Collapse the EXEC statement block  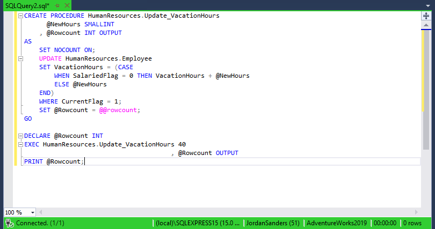point(20,145)
